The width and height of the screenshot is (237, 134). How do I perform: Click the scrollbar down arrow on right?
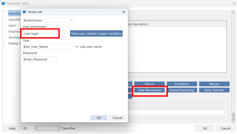tap(233, 122)
